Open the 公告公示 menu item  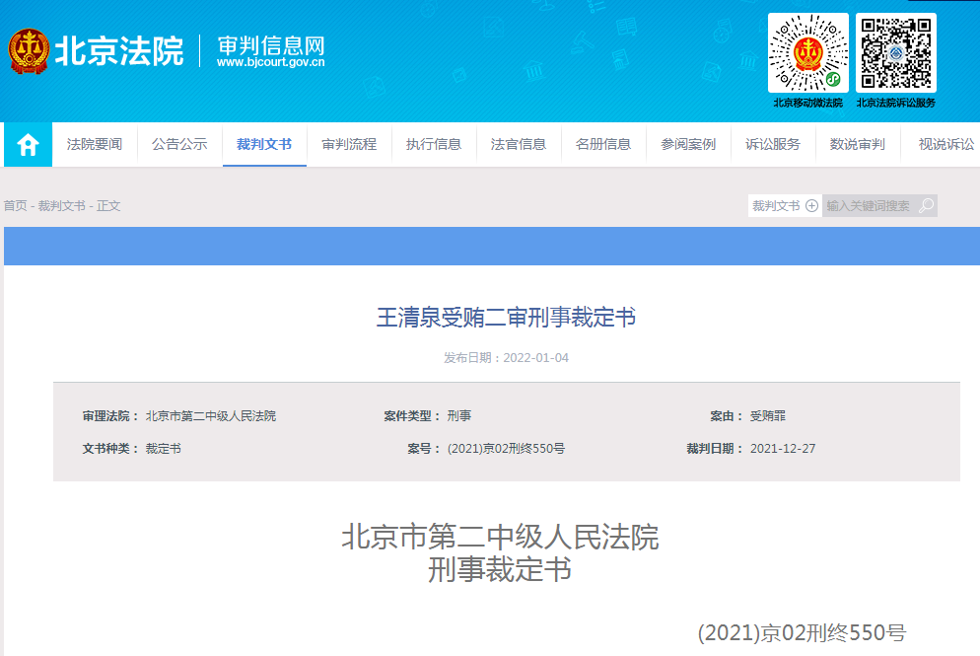pos(179,145)
